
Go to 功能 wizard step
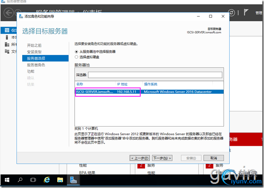tap(31, 71)
